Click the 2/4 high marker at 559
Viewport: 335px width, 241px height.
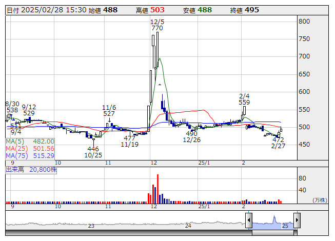244,99
